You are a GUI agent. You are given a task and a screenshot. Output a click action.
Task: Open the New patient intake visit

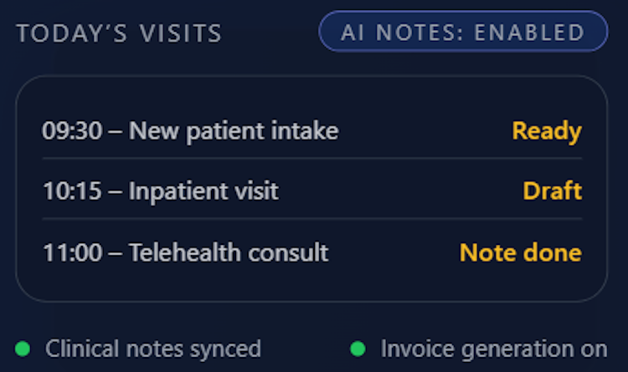tap(234, 131)
